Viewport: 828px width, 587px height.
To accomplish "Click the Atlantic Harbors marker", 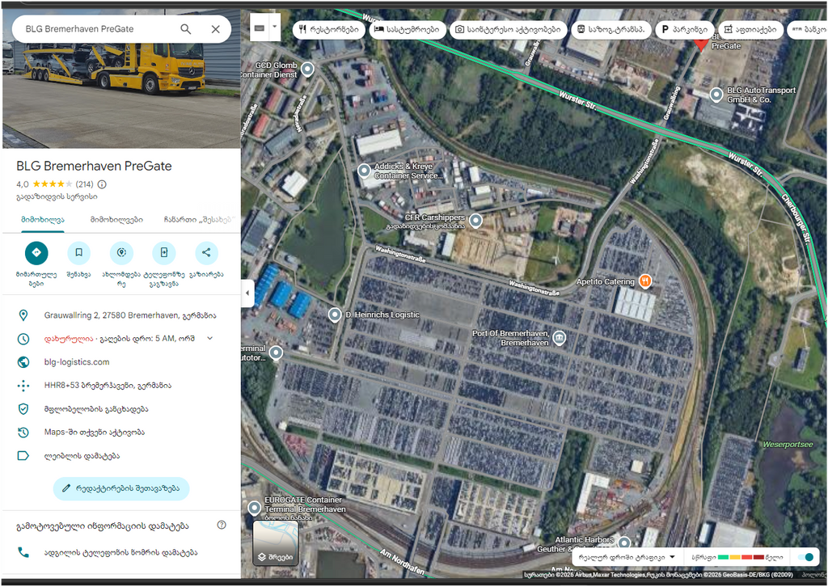I will point(625,543).
